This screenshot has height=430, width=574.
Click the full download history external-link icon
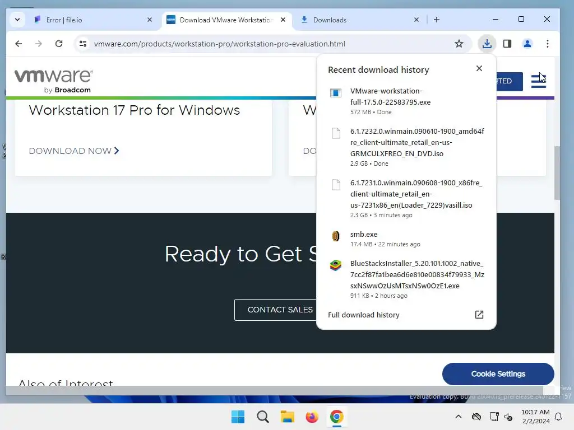[479, 315]
